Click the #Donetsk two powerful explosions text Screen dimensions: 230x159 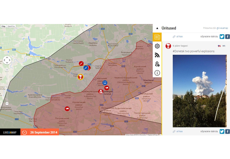[x=194, y=51]
